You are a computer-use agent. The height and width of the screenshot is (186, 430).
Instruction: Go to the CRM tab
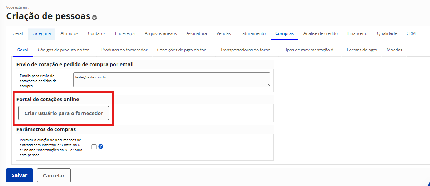coord(411,33)
